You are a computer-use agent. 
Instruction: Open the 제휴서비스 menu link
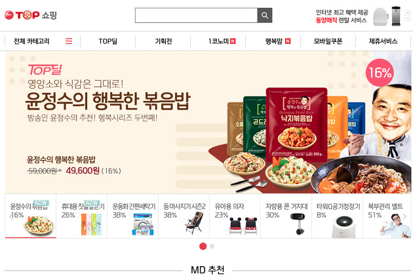(383, 41)
